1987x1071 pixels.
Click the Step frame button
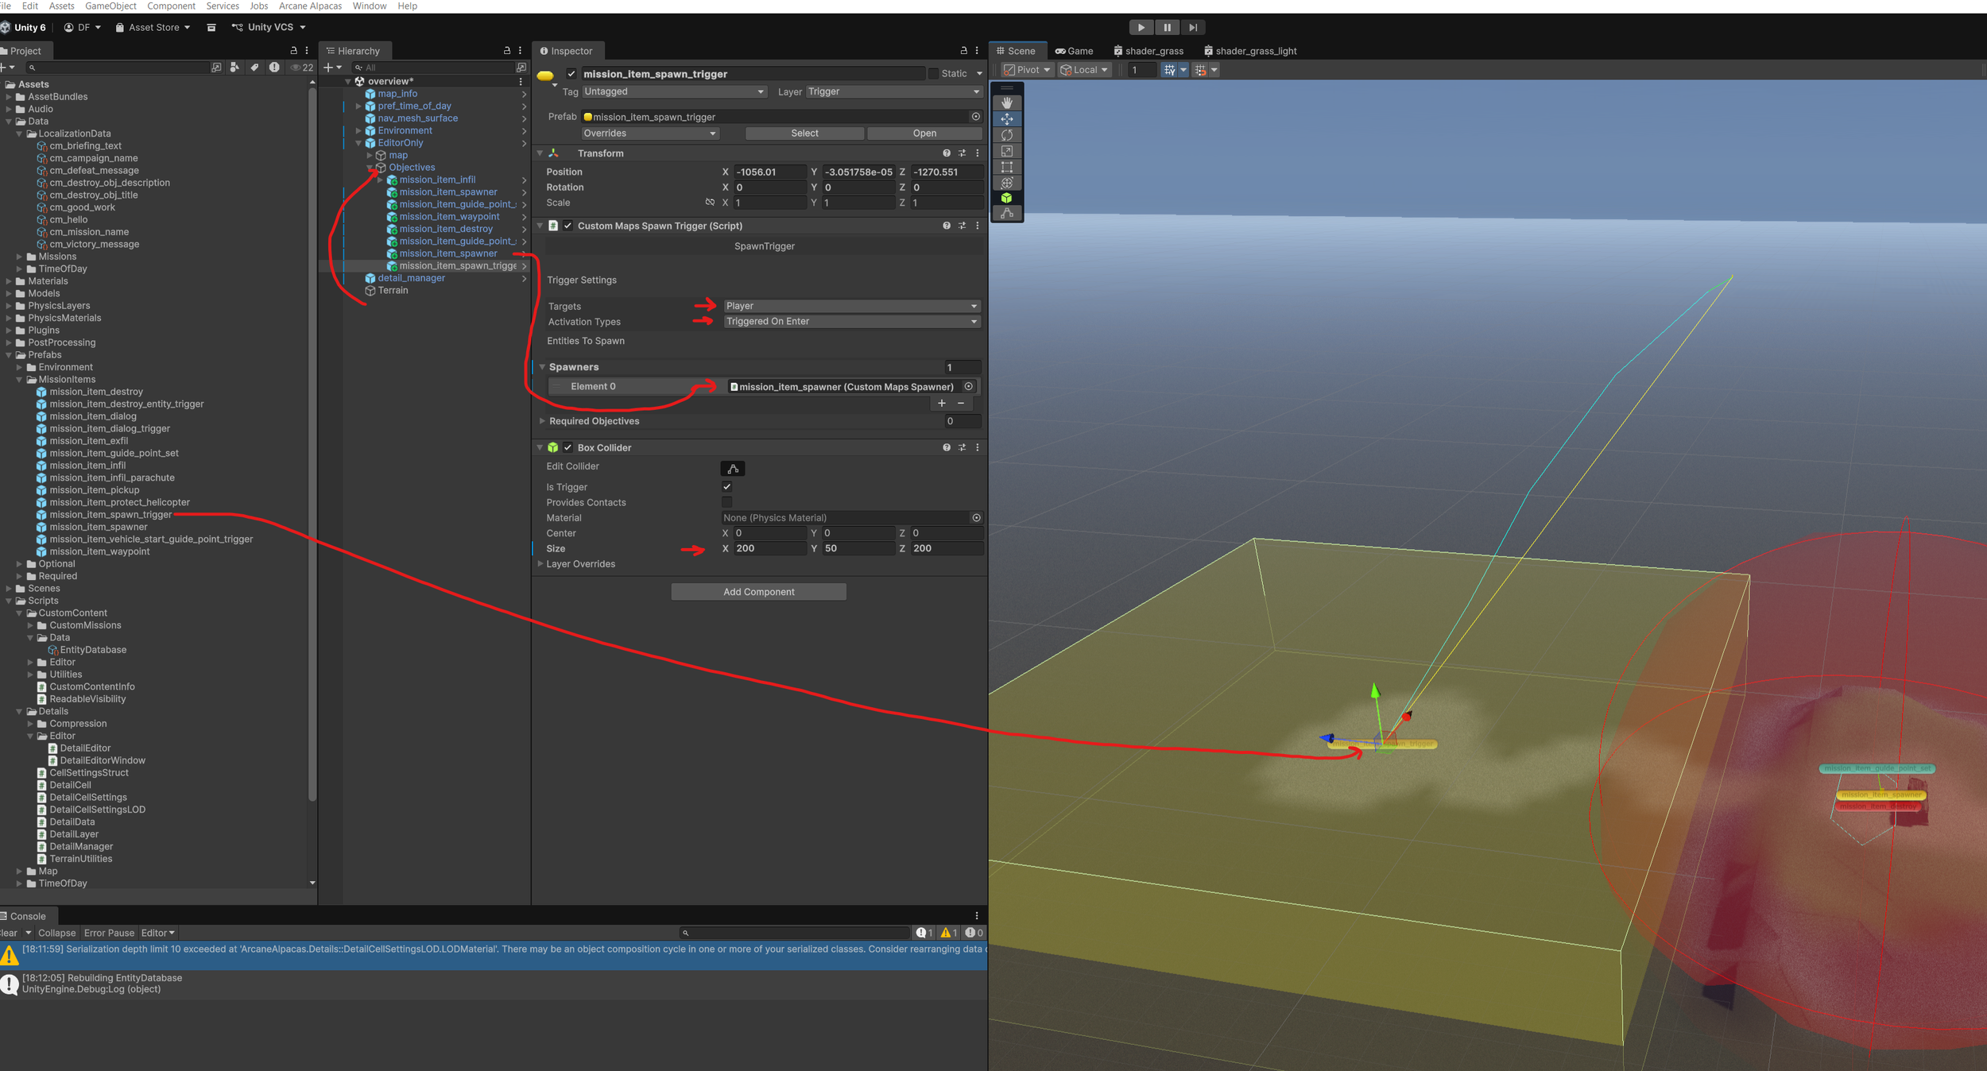[1192, 27]
